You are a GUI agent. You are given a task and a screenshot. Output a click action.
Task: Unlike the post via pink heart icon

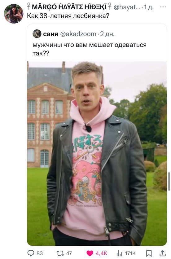point(90,253)
